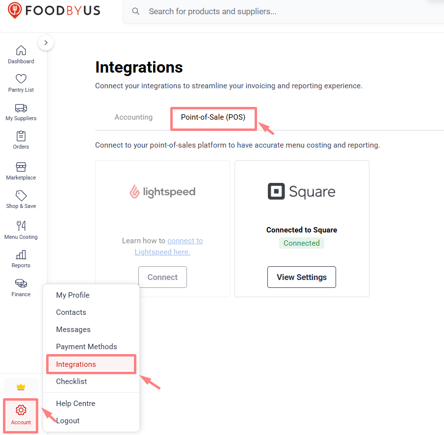Viewport: 444px width, 435px height.
Task: Click the gold crown premium icon
Action: (x=21, y=387)
